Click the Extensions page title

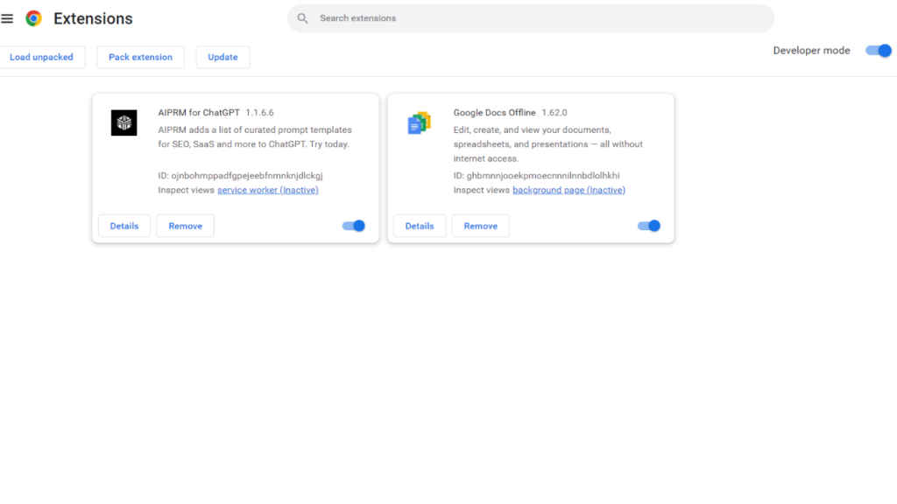93,18
